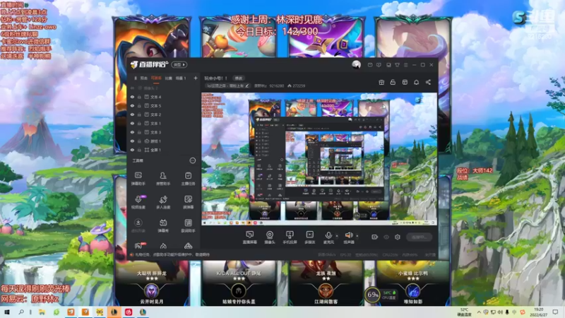
Task: Expand microphone options arrow
Action: (x=337, y=236)
